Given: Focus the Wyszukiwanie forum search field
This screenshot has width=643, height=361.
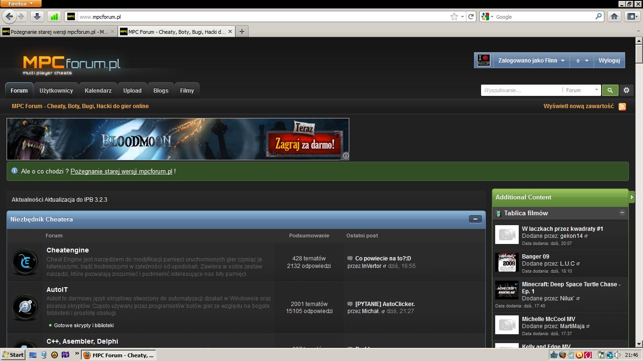Looking at the screenshot, I should tap(521, 90).
